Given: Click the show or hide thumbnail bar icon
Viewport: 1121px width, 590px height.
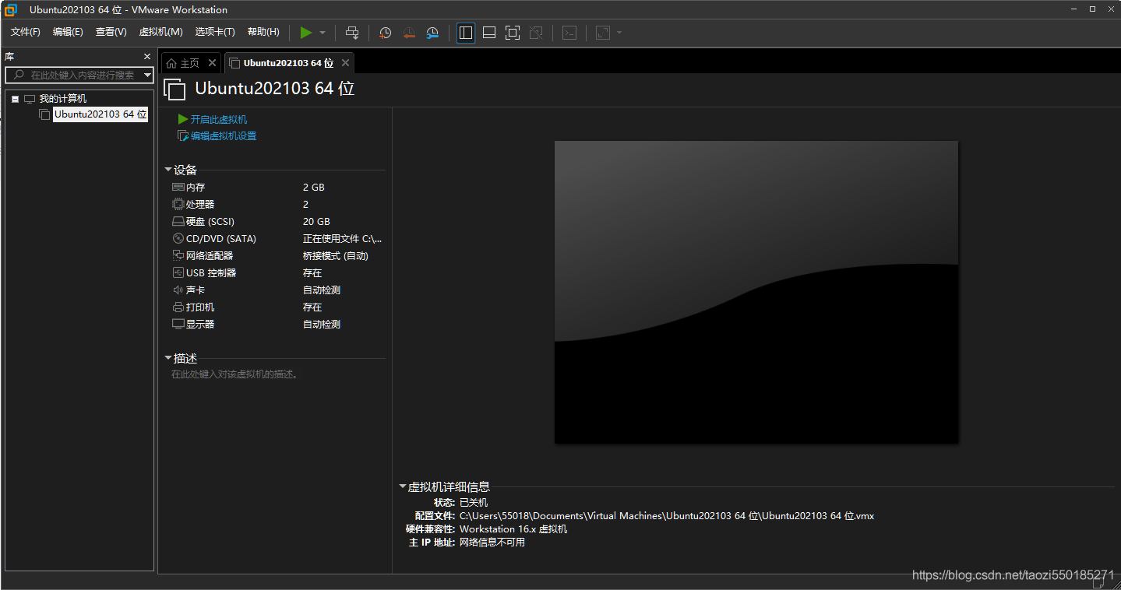Looking at the screenshot, I should click(x=488, y=33).
